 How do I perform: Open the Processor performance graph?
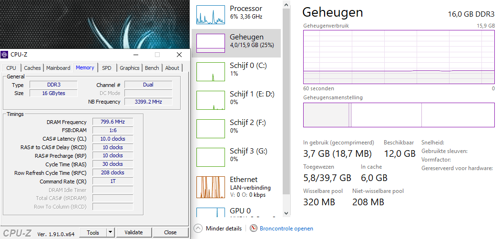(x=210, y=15)
